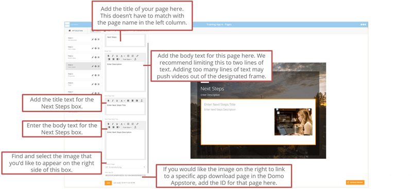The image size is (412, 189).
Task: Clear formatting in Body Text editor
Action: pyautogui.click(x=135, y=59)
